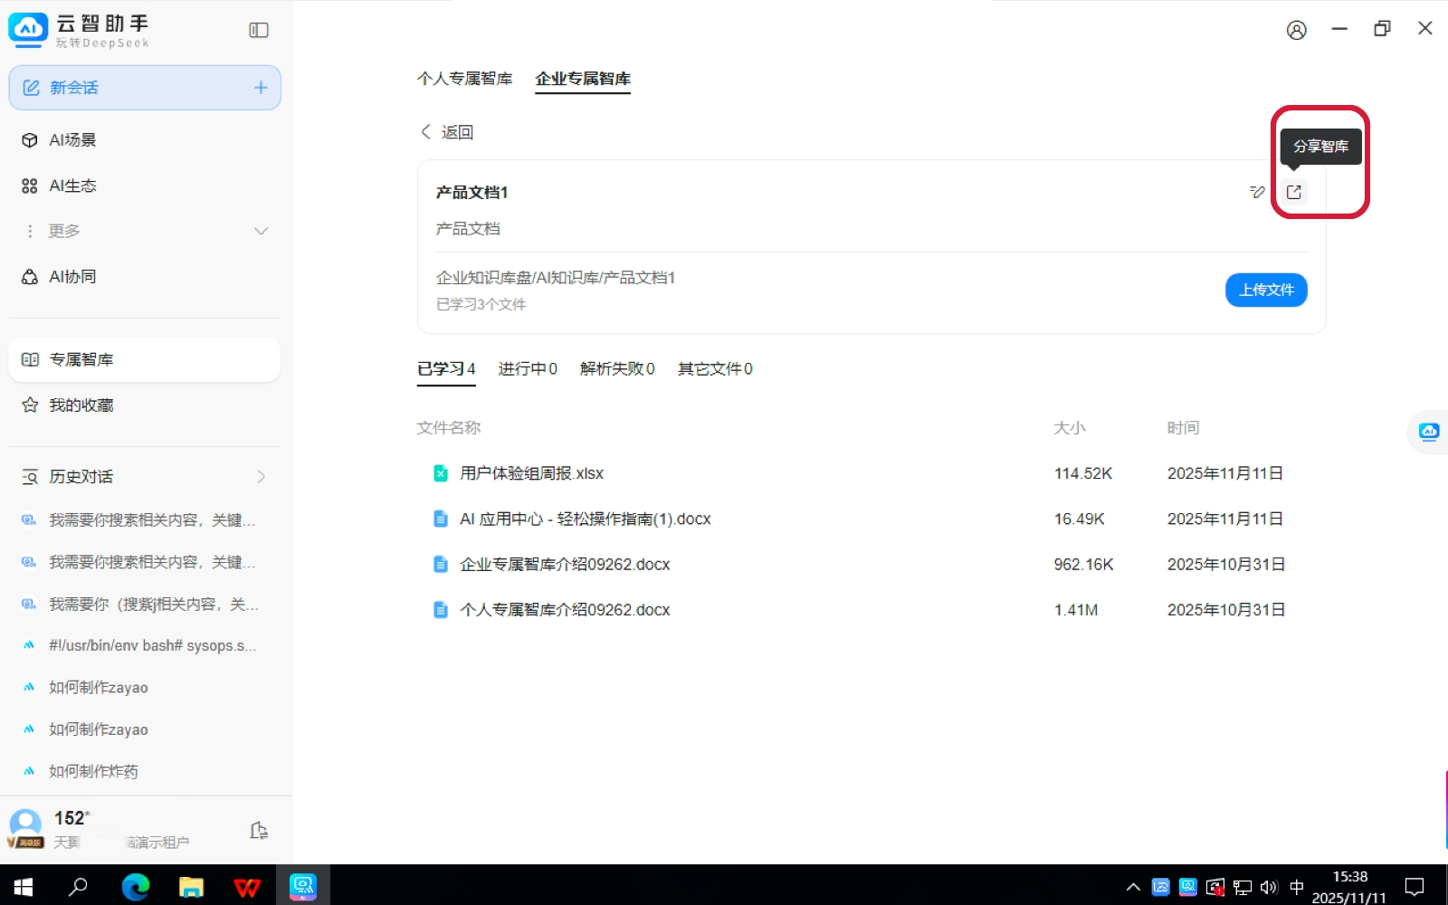Image resolution: width=1448 pixels, height=905 pixels.
Task: Open history chat 如何制作zayao
Action: pos(98,688)
